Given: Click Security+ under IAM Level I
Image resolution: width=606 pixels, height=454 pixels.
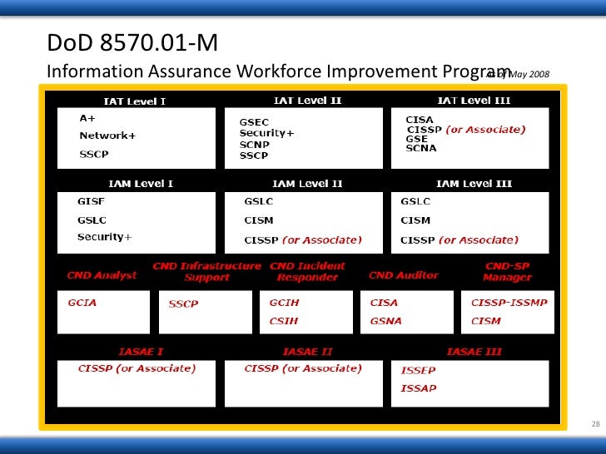Looking at the screenshot, I should point(104,237).
